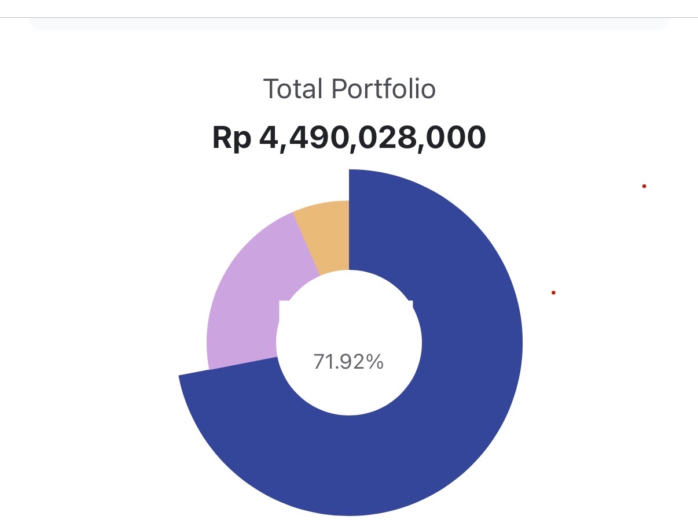The image size is (698, 527).
Task: Click the upper red dot marker
Action: coord(644,186)
